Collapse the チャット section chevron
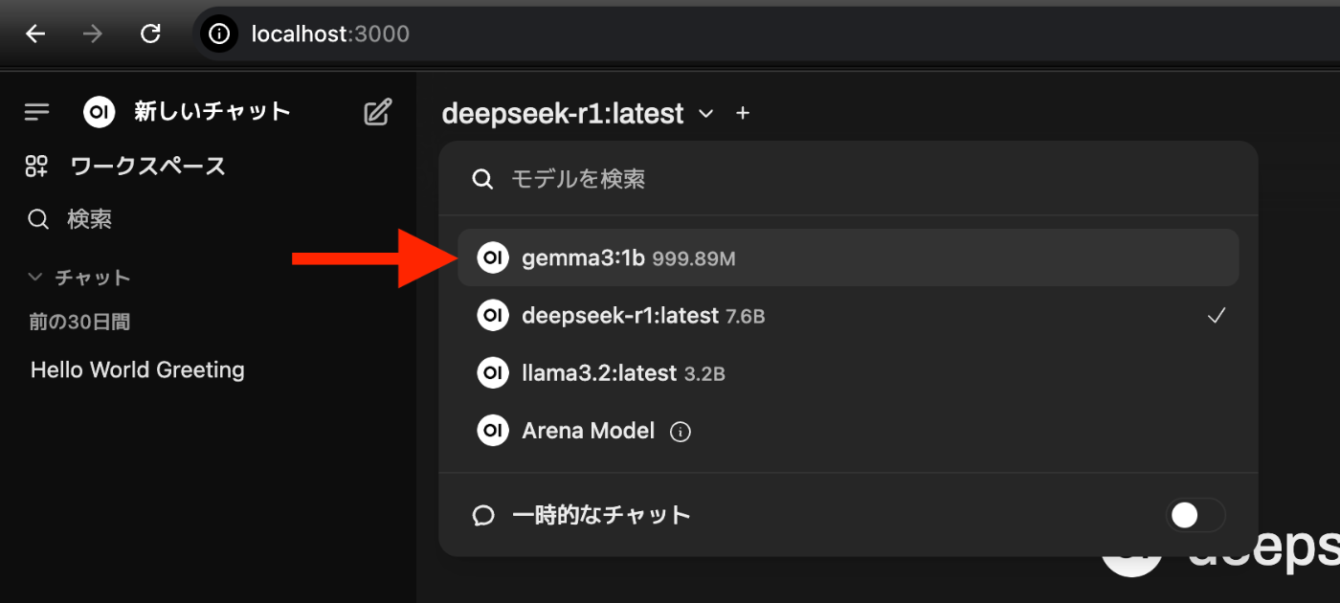This screenshot has height=603, width=1340. coord(35,278)
